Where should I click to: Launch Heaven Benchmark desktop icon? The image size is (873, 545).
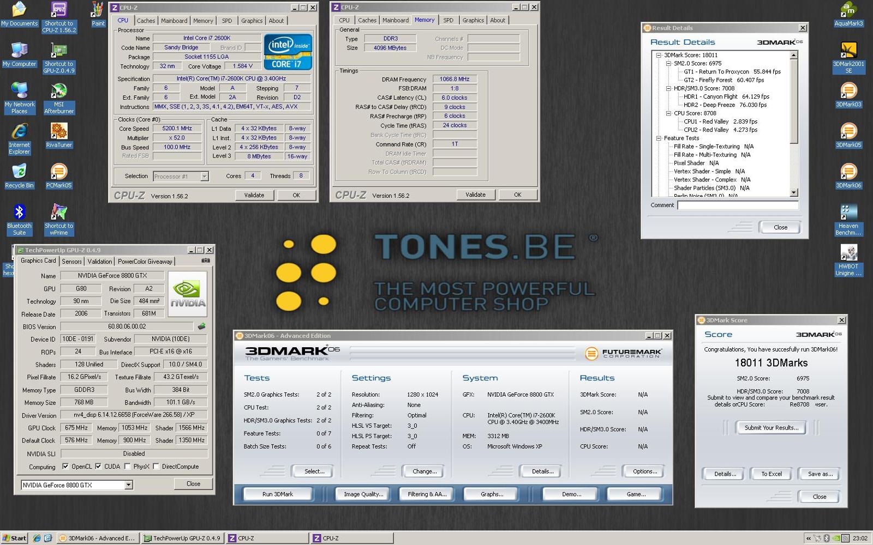pyautogui.click(x=848, y=220)
